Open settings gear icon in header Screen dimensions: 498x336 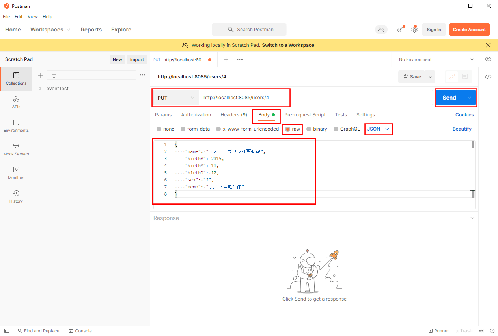414,30
